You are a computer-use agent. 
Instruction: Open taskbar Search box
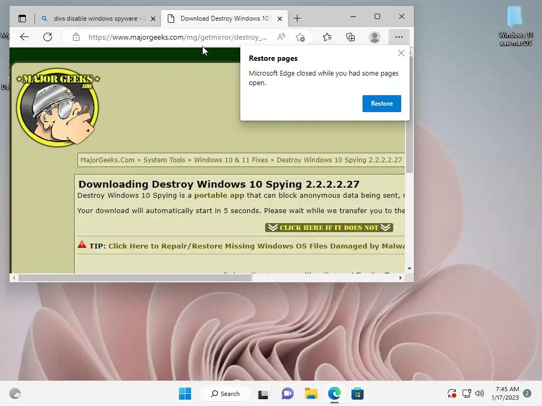tap(225, 393)
